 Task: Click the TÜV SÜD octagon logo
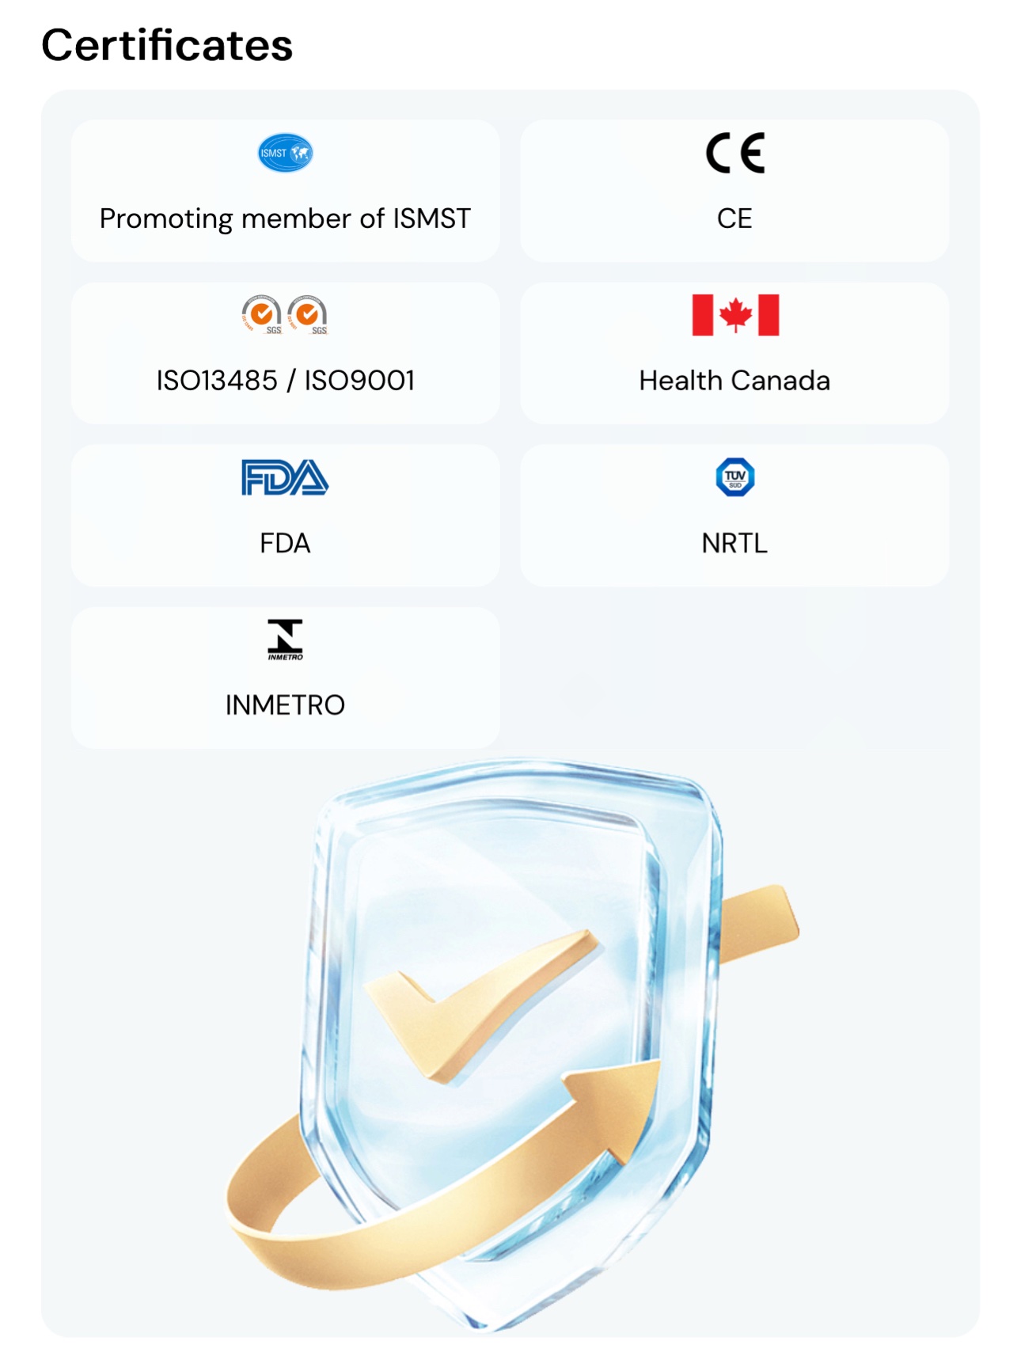point(734,477)
